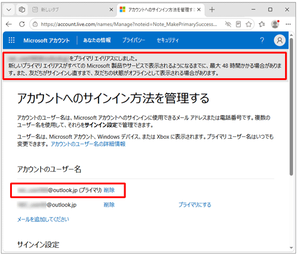
Task: Click the アカウントへのサインイン方法を管理する heading
Action: tap(113, 98)
